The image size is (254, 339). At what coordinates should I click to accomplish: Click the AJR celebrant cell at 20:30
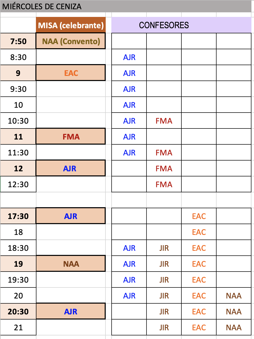pos(71,312)
